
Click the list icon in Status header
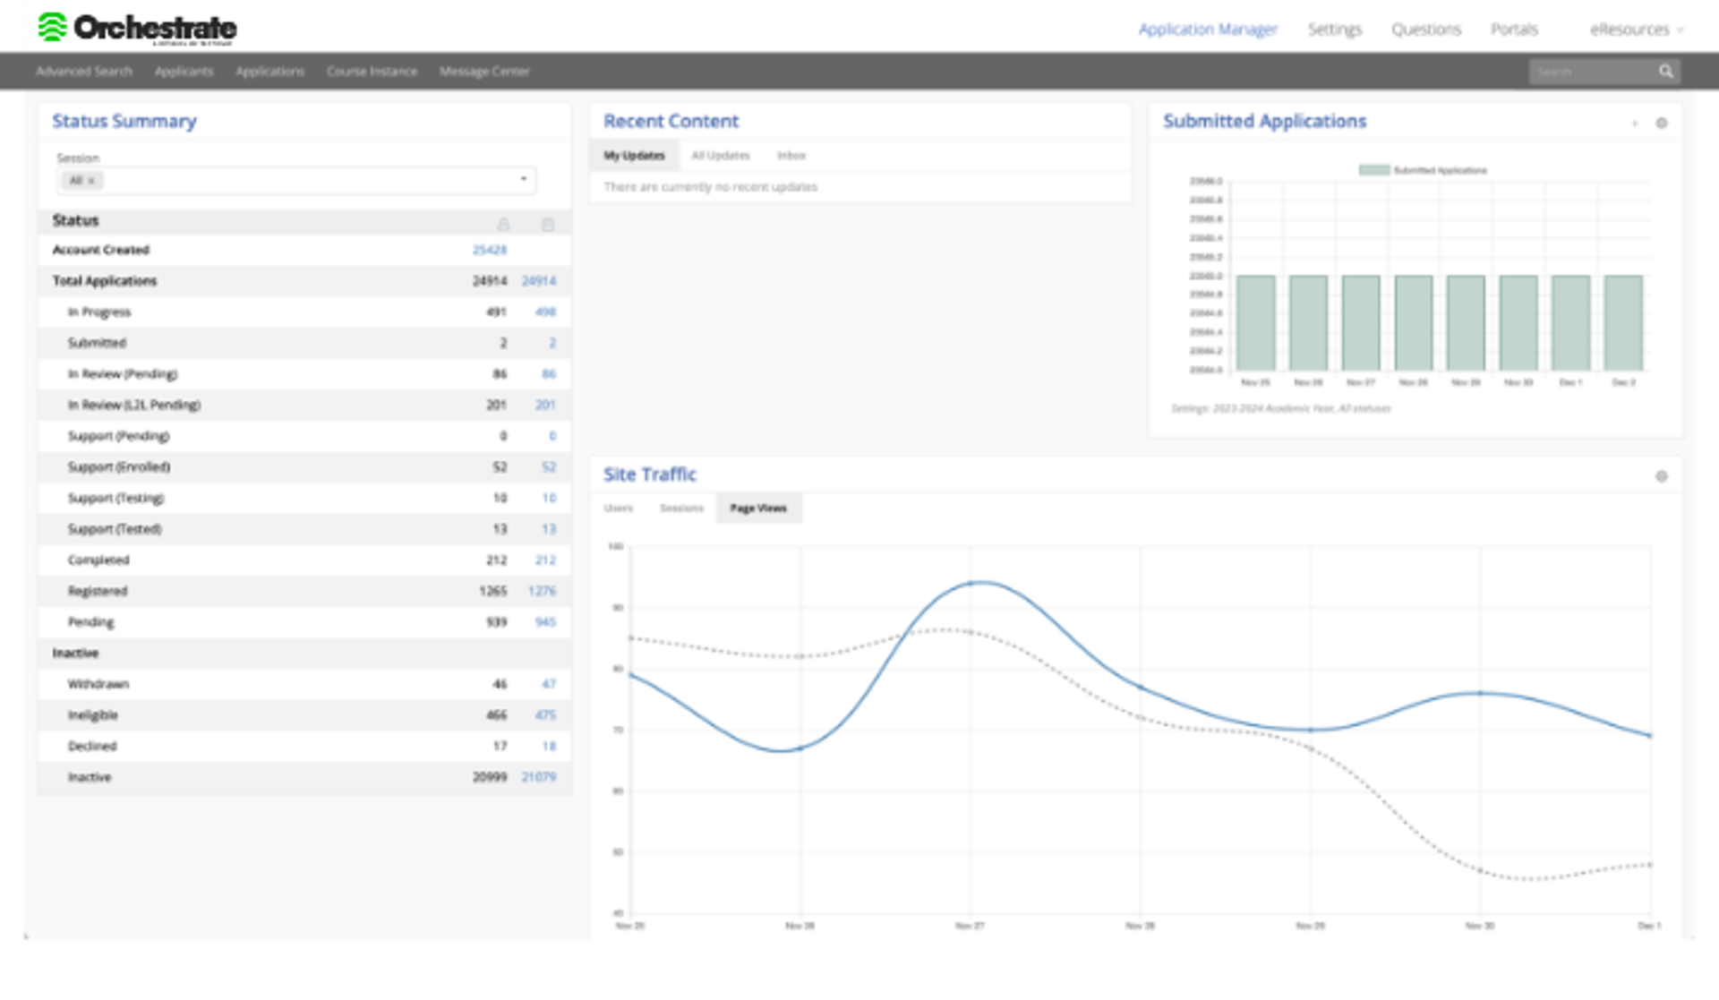click(548, 224)
